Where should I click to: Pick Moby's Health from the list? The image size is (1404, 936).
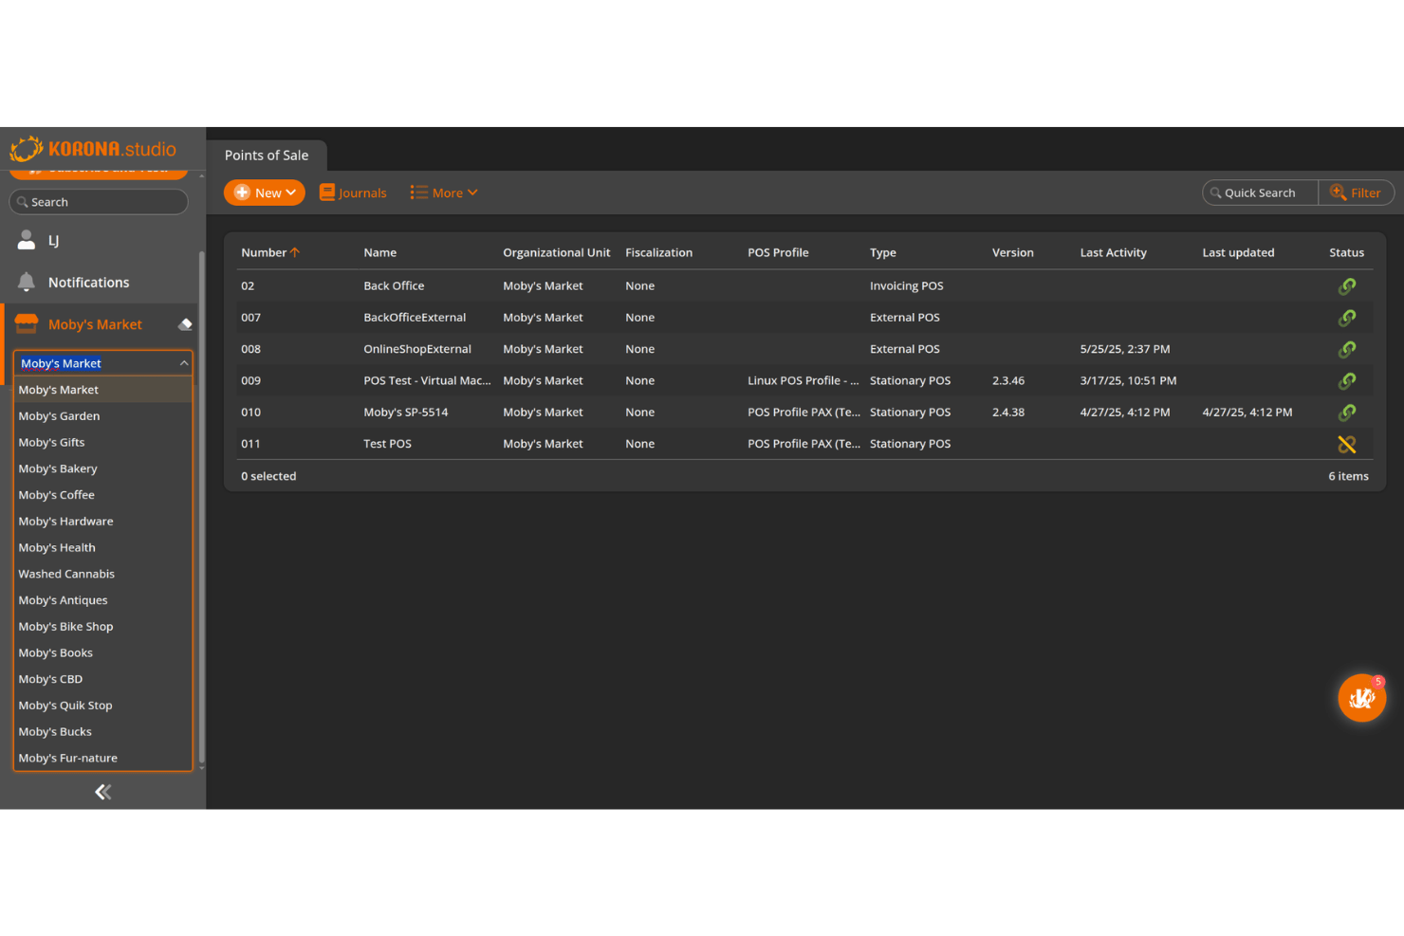103,548
